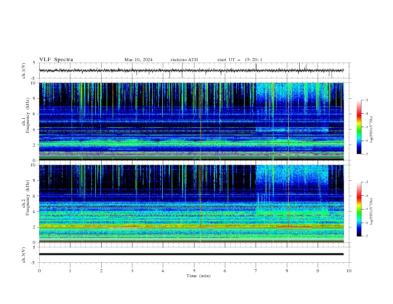The image size is (393, 304).
Task: Click the "5" tick on ch.1(V) axis
Action: (x=34, y=63)
